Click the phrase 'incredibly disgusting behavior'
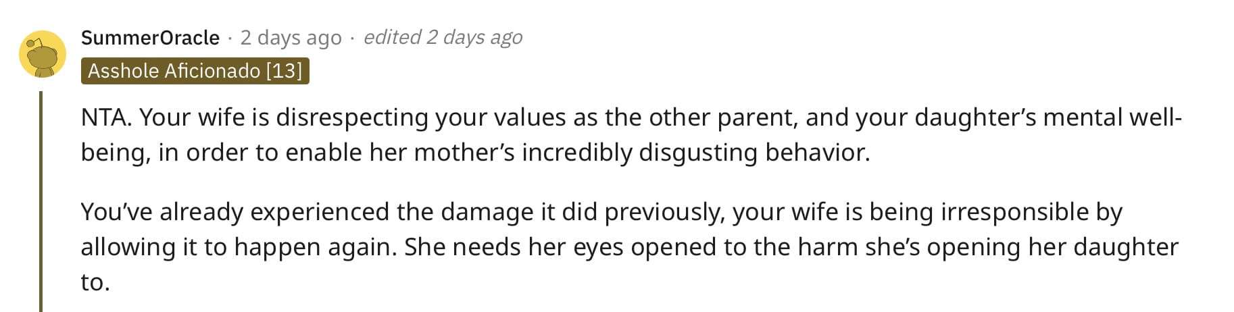 pos(695,153)
